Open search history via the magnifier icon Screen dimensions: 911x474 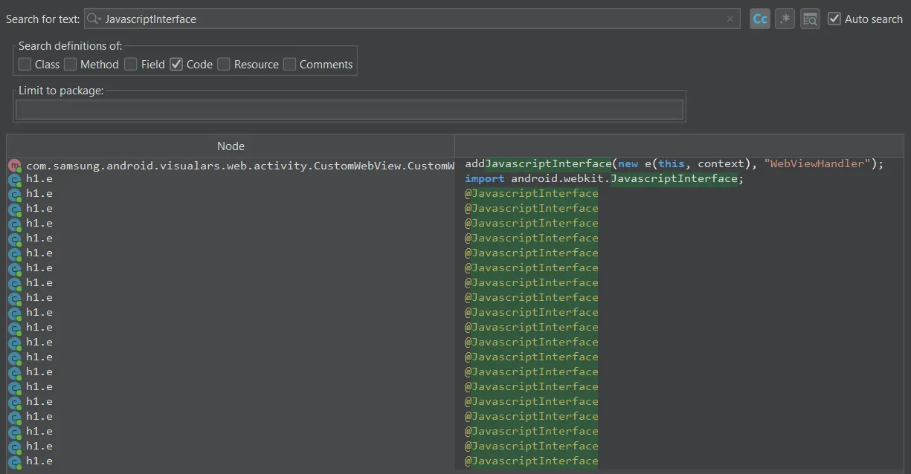(94, 19)
